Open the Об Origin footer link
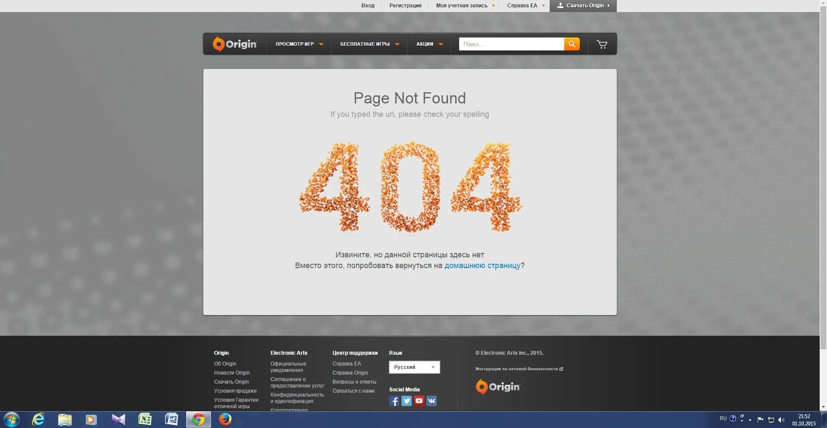Viewport: 827px width, 428px height. click(x=225, y=364)
